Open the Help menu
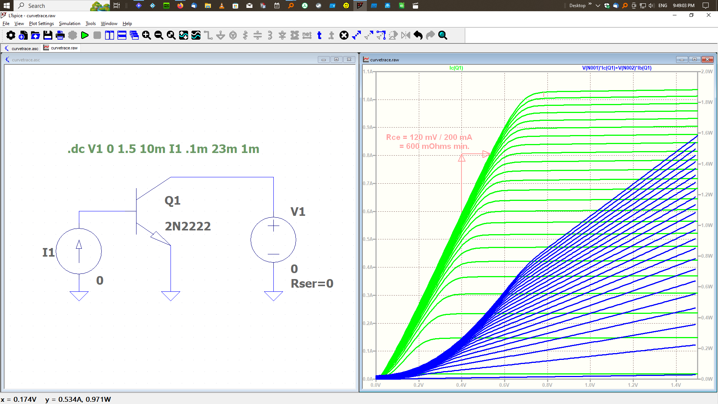718x404 pixels. [x=127, y=23]
